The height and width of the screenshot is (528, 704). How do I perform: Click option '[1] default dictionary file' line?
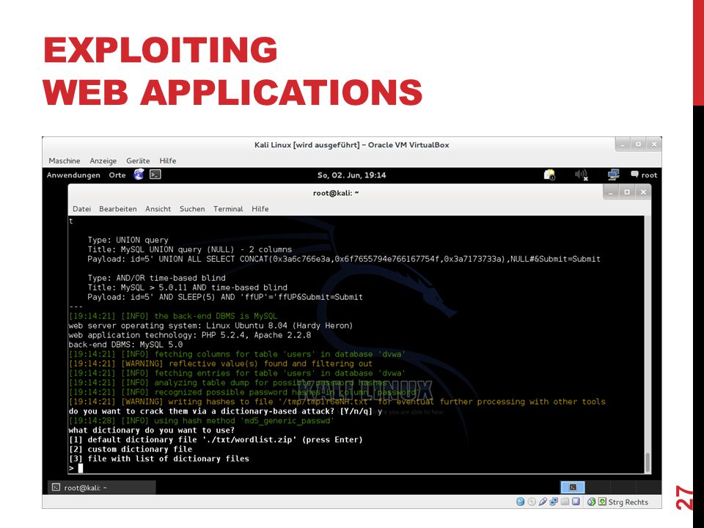point(216,439)
